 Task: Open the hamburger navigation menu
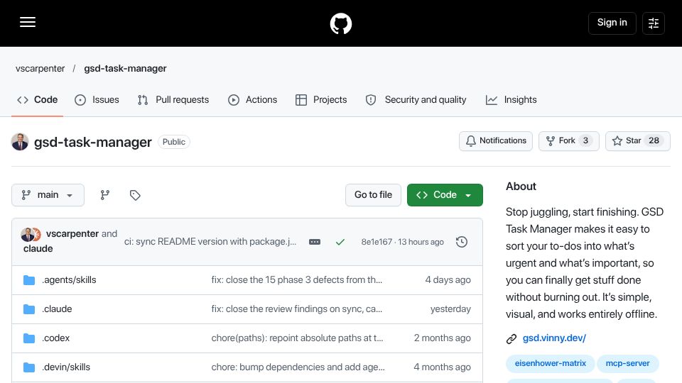28,22
